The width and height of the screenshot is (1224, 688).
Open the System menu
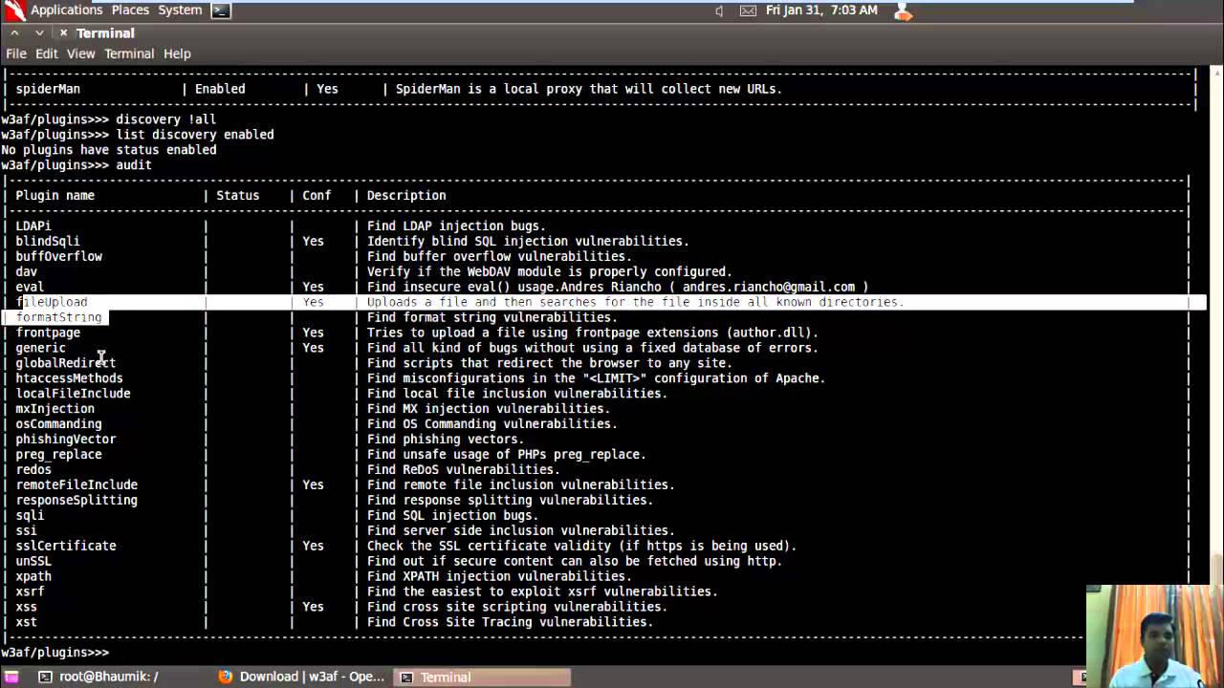[180, 10]
